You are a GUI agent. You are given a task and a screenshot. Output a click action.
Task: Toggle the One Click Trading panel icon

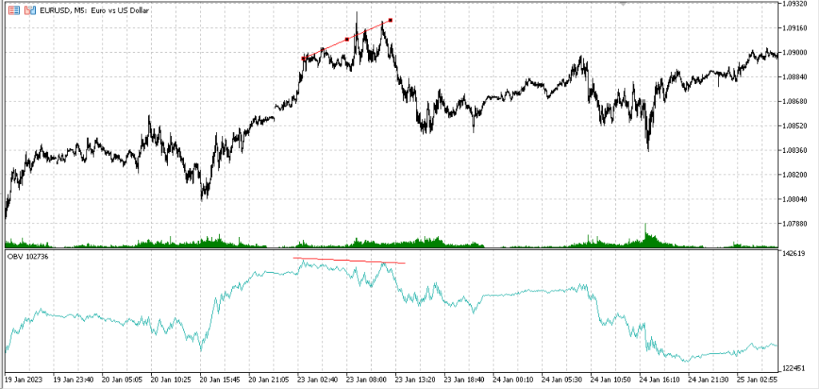pyautogui.click(x=14, y=10)
